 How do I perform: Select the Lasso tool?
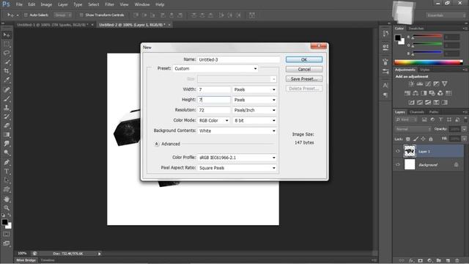(x=7, y=53)
